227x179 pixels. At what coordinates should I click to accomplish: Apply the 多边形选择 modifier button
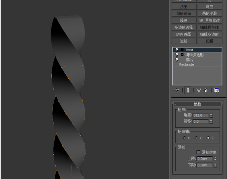click(x=184, y=27)
